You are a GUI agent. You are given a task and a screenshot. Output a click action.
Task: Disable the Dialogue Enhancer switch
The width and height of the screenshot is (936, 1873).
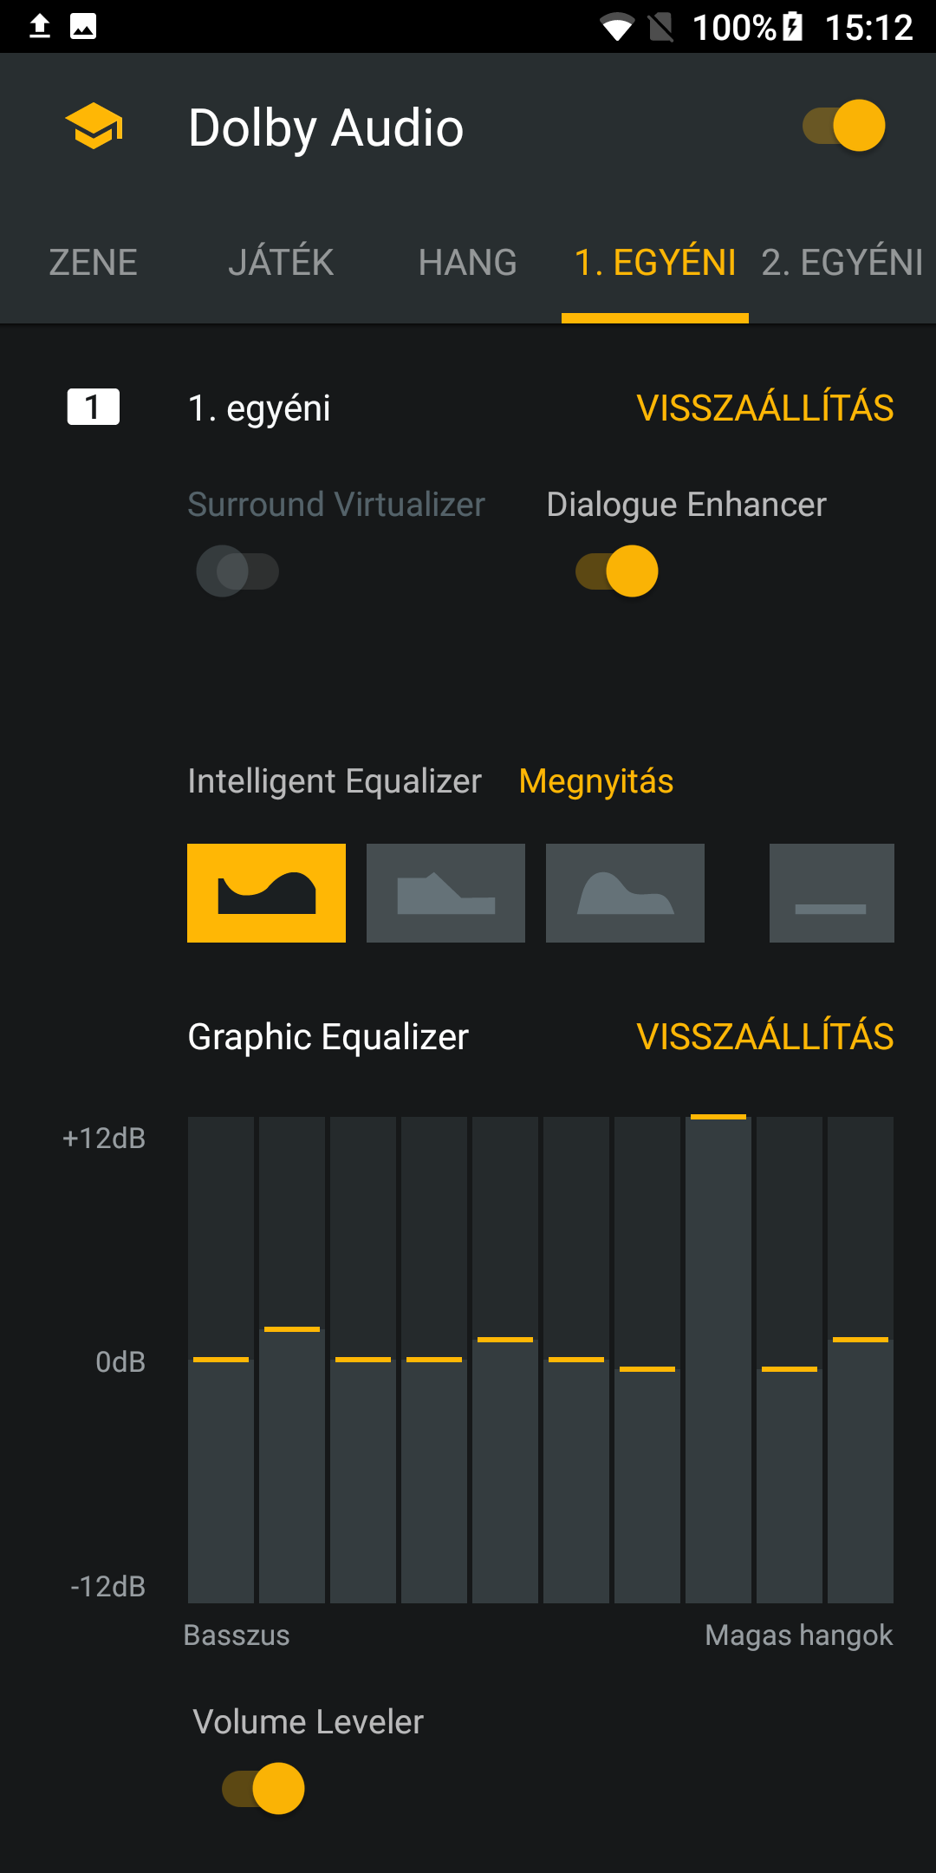[617, 571]
